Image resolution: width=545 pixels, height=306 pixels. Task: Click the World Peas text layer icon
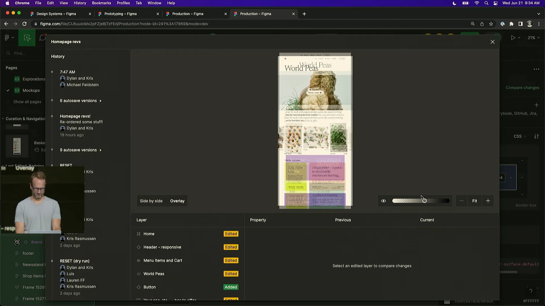click(x=139, y=274)
